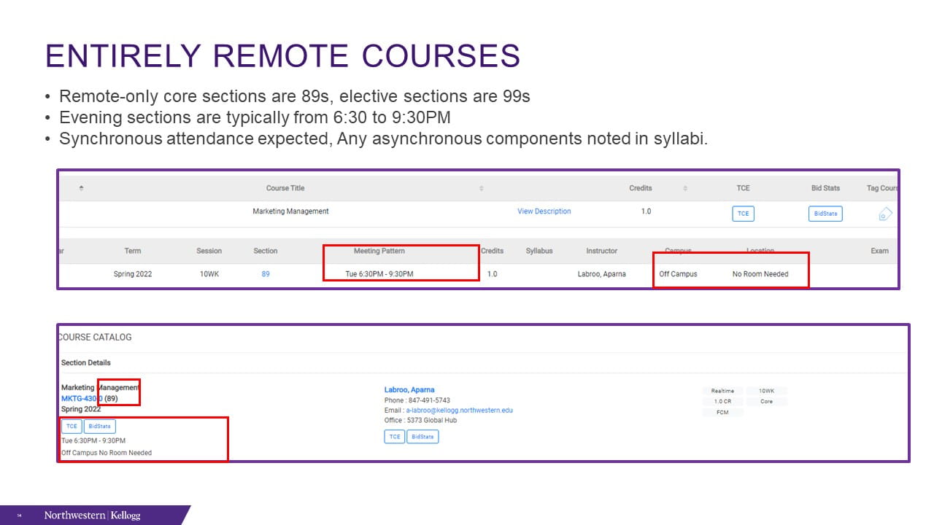This screenshot has height=525, width=934.
Task: Click BidStats button under instructor office info
Action: [422, 437]
